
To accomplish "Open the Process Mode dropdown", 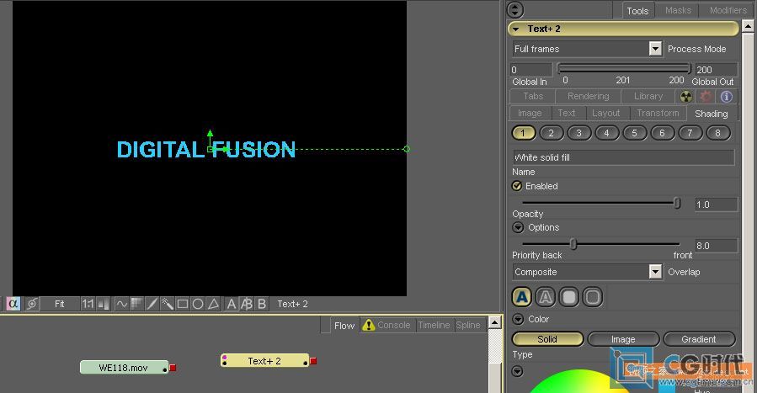I will 655,49.
